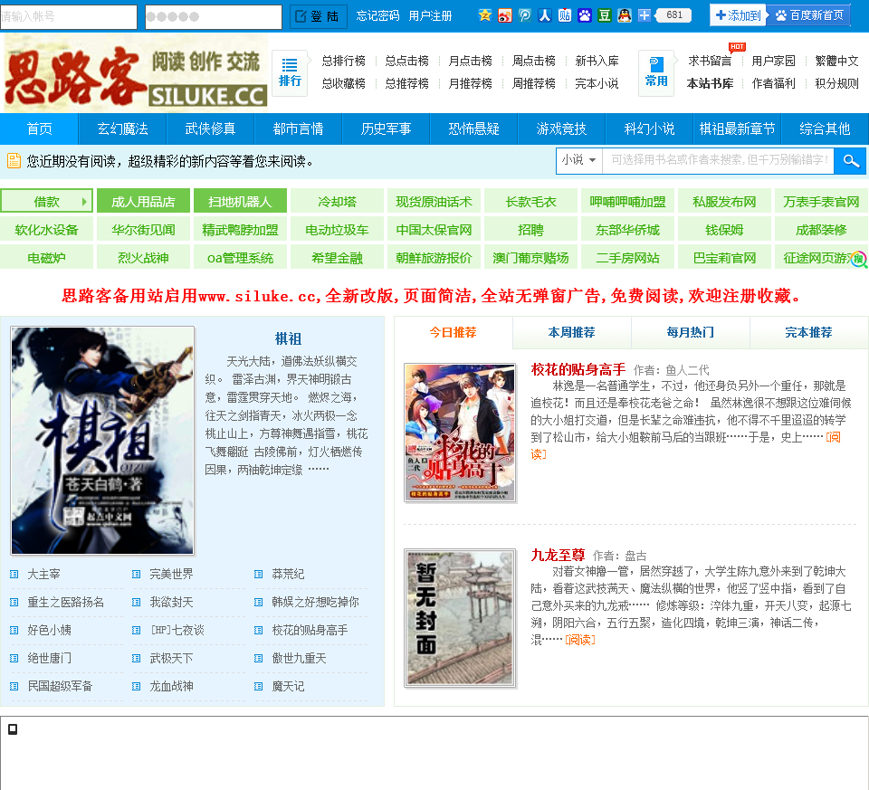This screenshot has height=790, width=869.
Task: Click the 常用 bookmark icon
Action: coord(656,72)
